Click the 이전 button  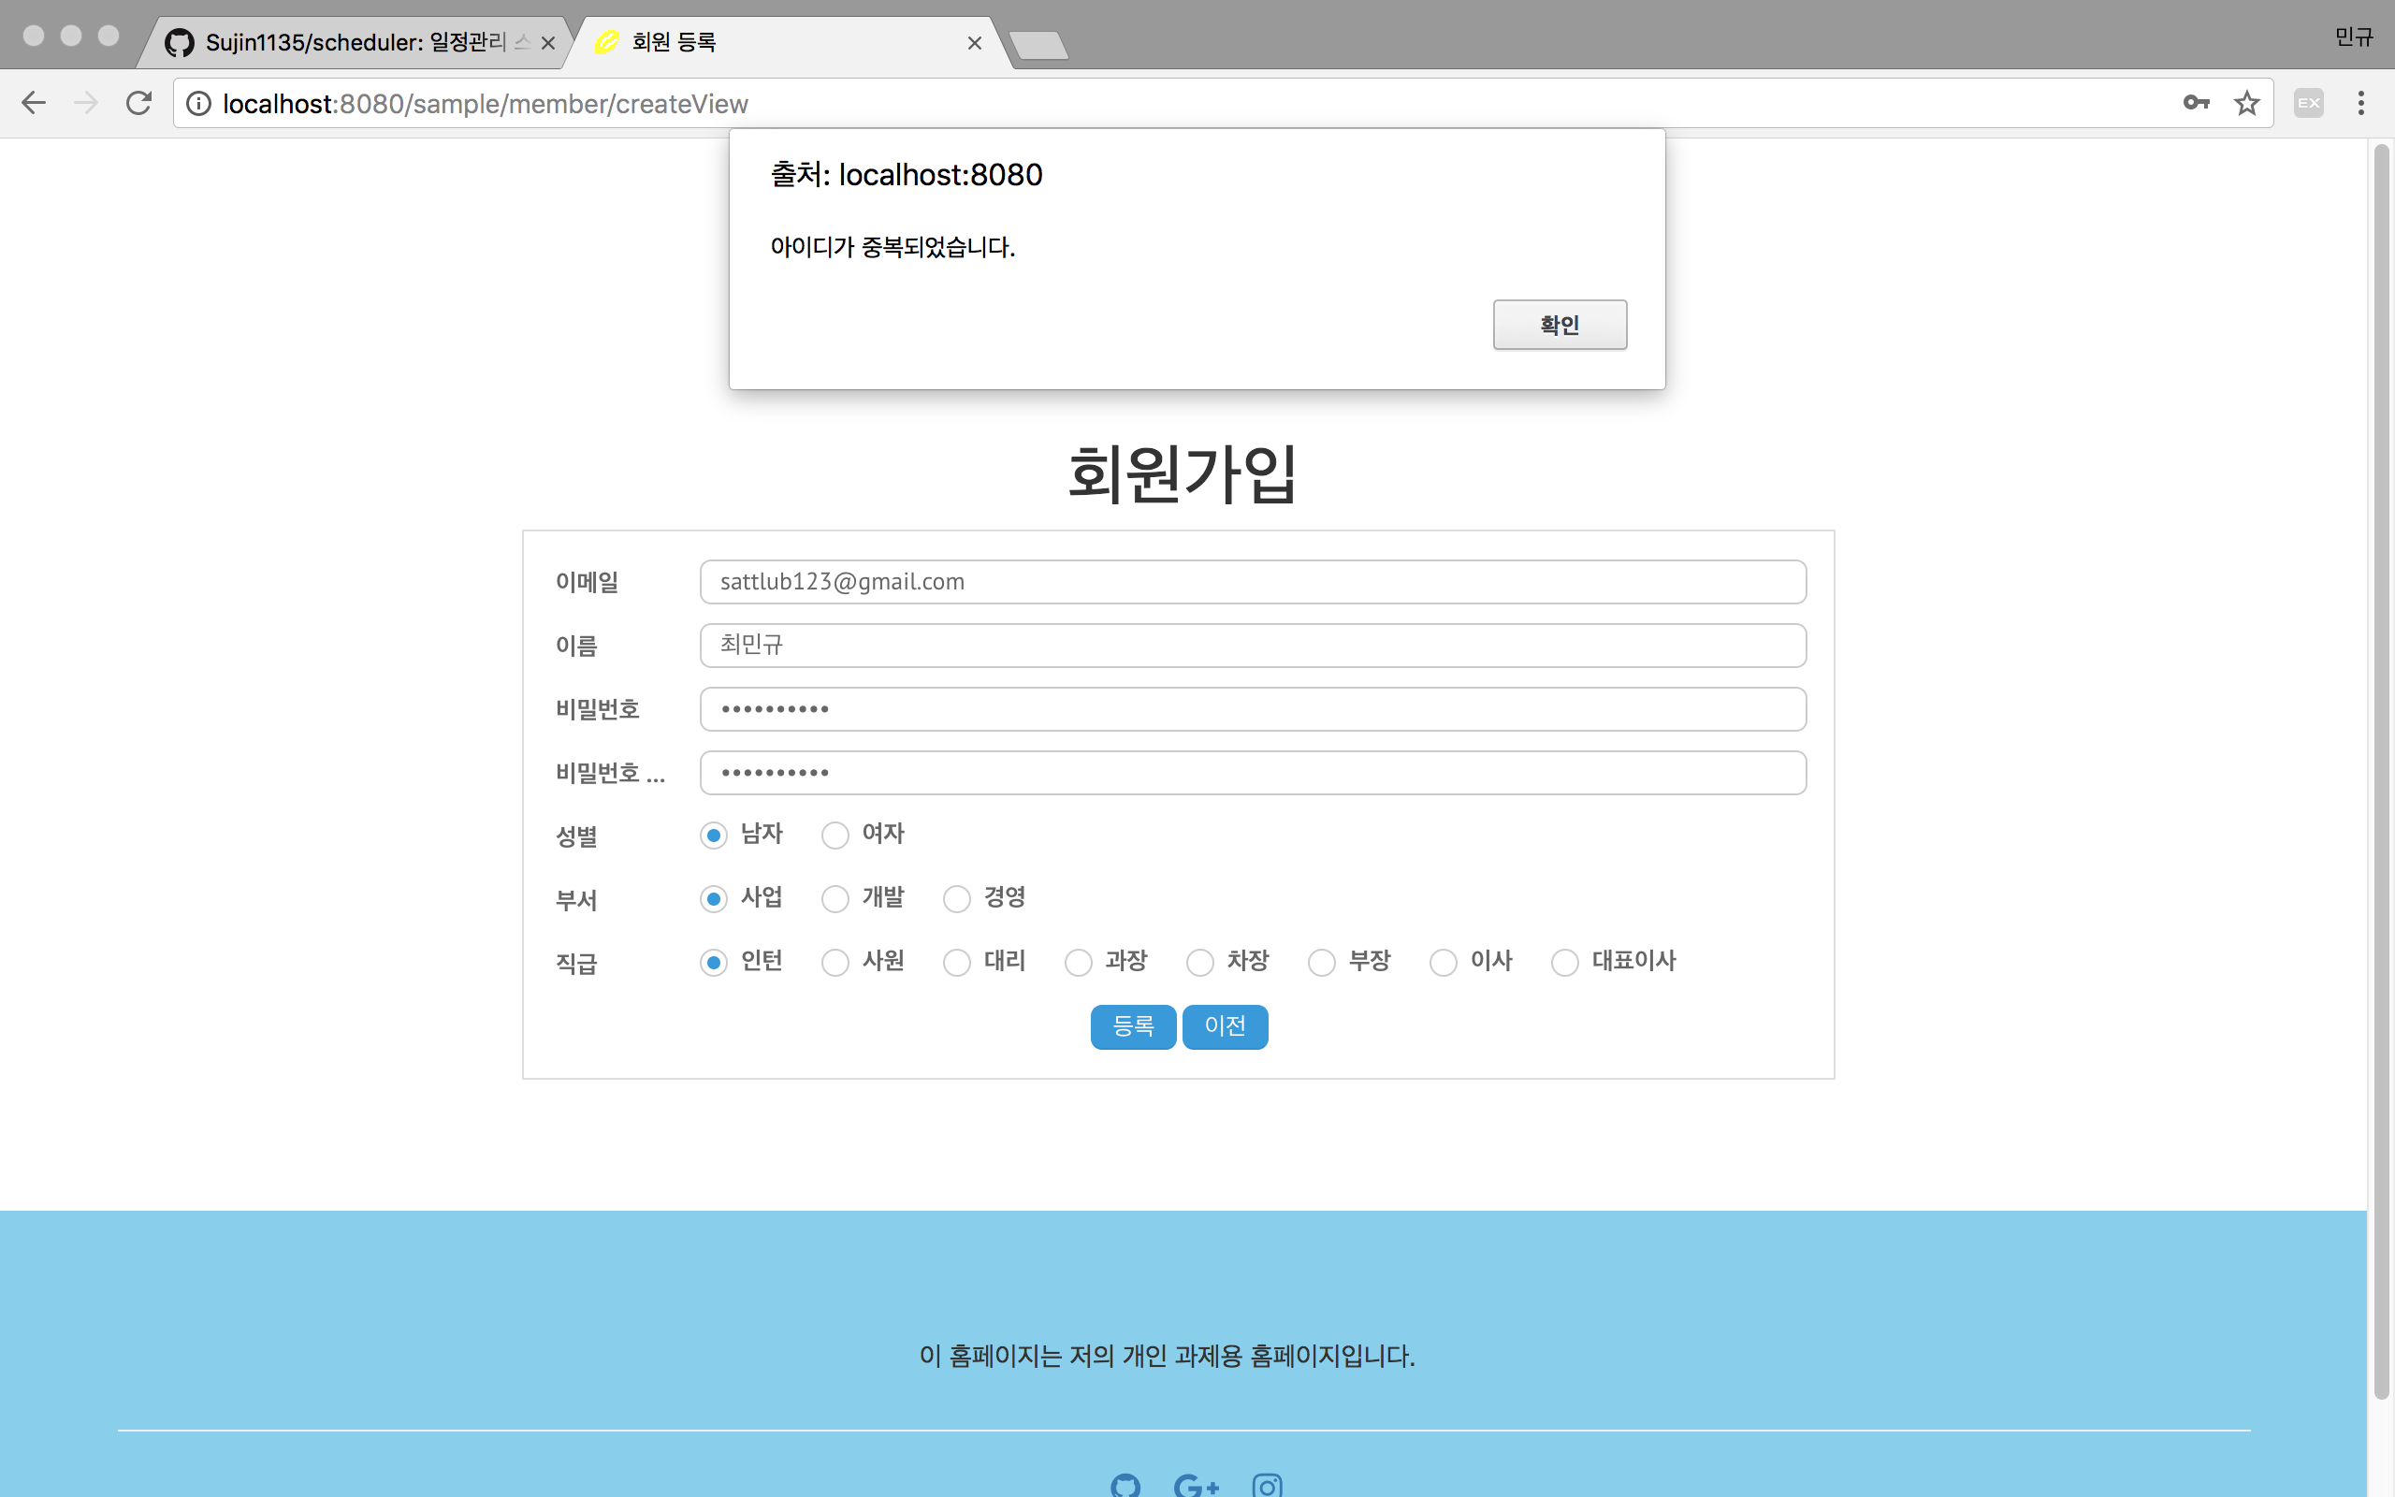tap(1225, 1026)
